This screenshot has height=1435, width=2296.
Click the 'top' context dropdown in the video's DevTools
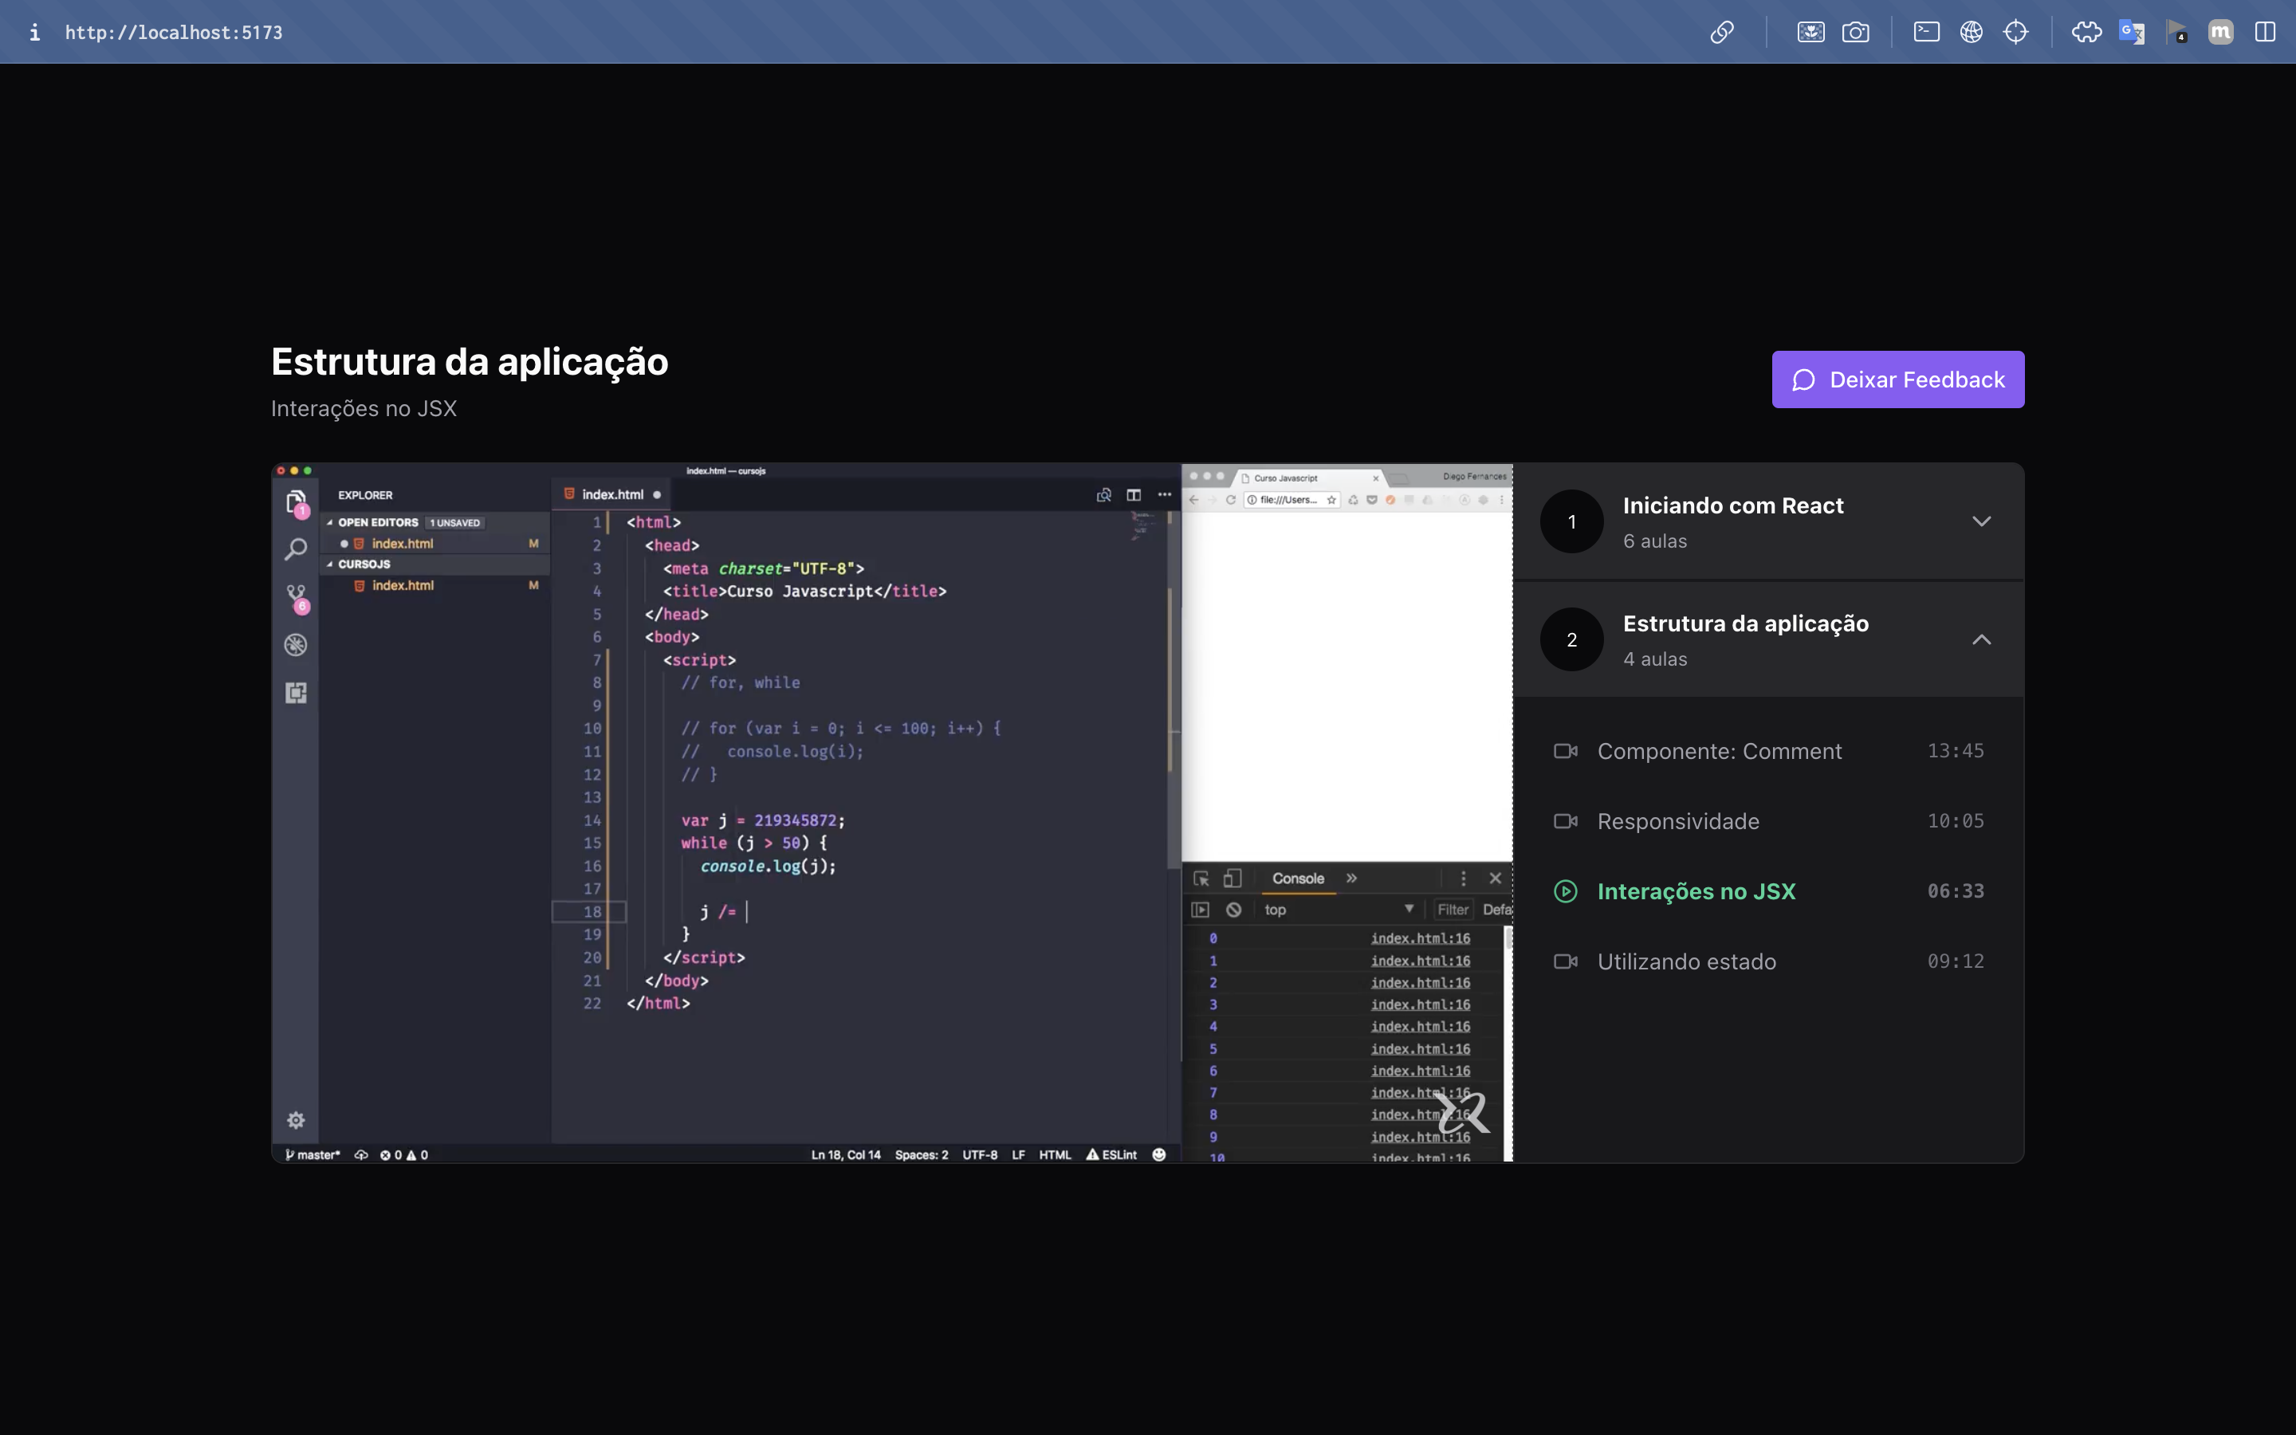[x=1339, y=909]
